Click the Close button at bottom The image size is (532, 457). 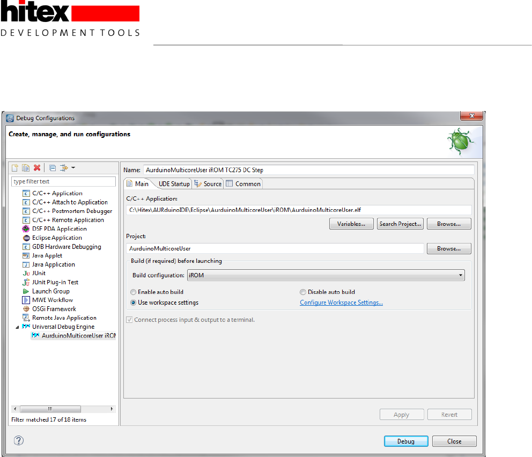[x=454, y=441]
